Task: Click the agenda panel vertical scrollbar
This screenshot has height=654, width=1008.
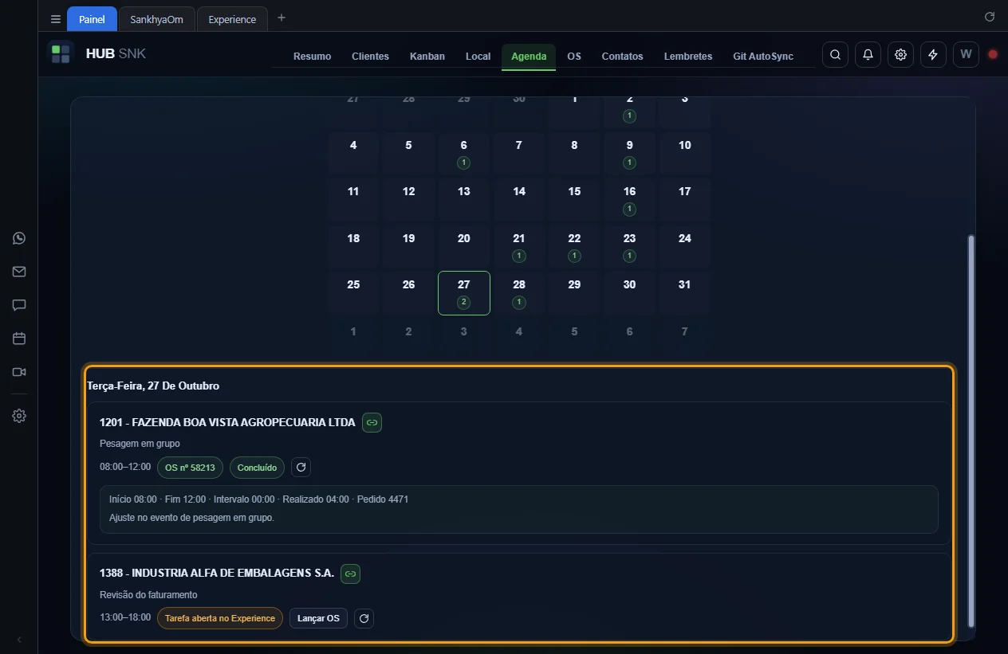Action: pos(971,430)
